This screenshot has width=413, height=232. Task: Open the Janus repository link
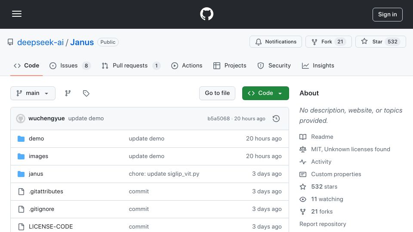pos(82,42)
